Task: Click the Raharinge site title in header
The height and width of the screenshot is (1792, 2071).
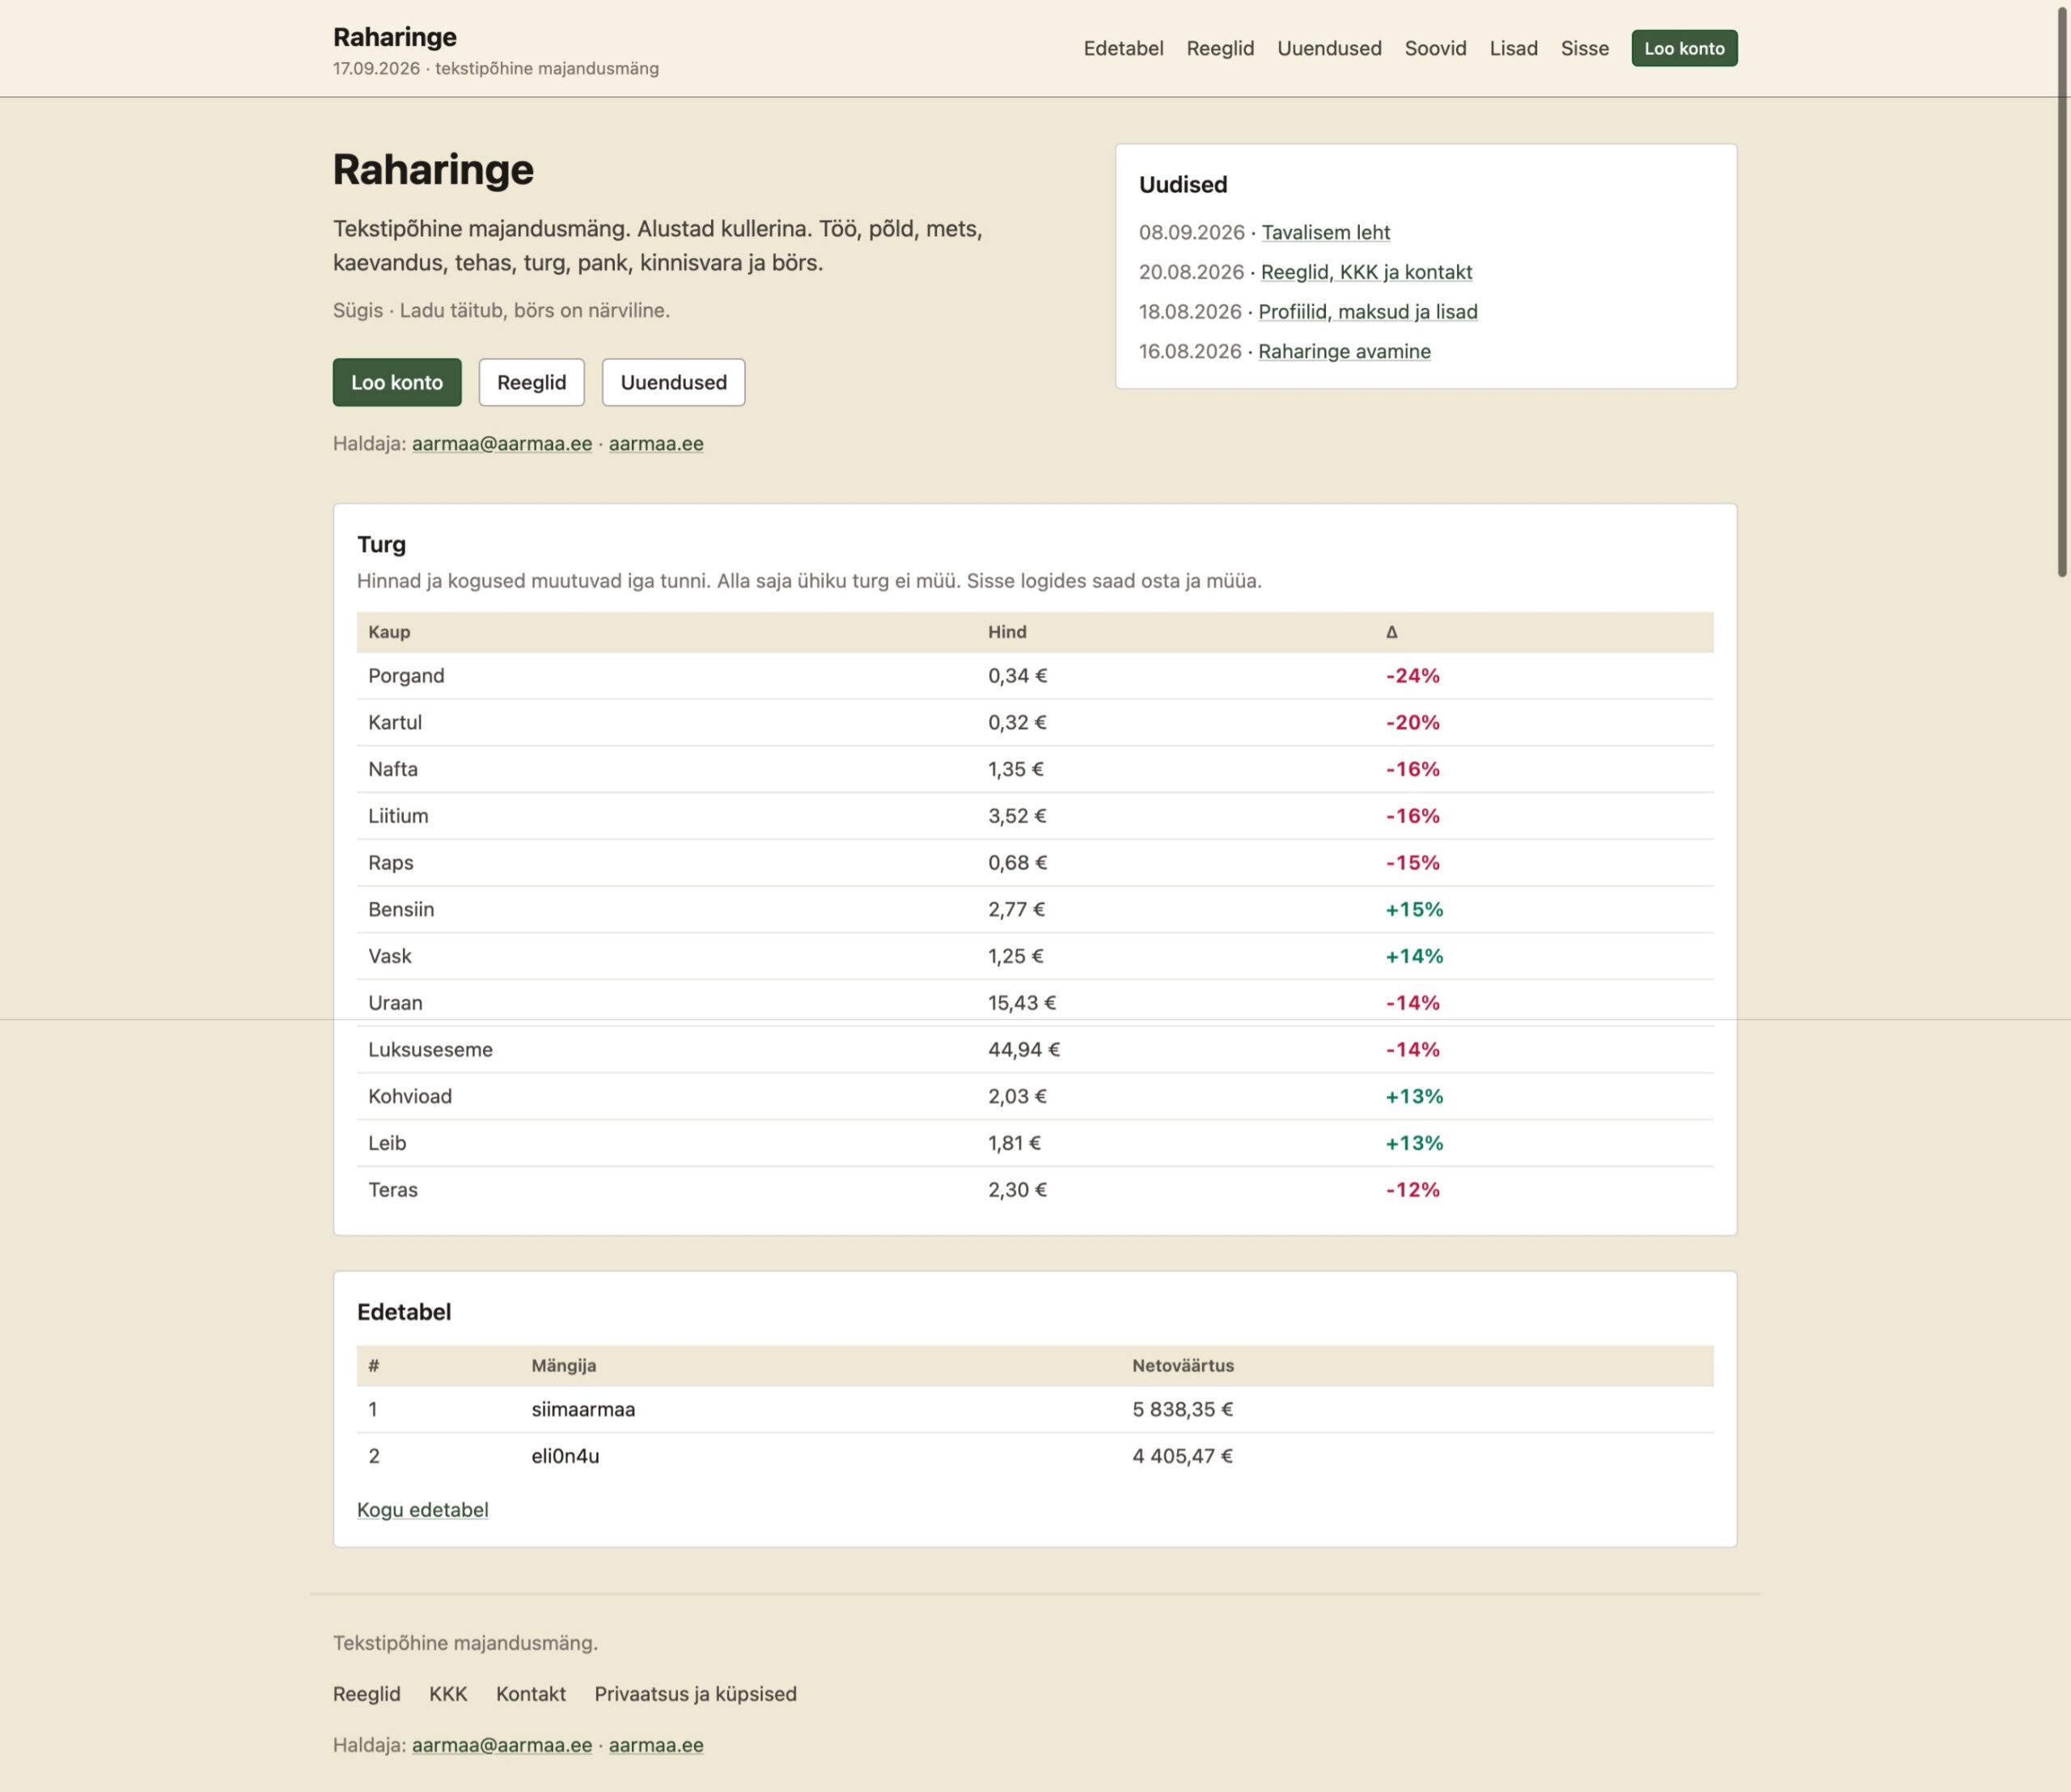Action: pos(394,37)
